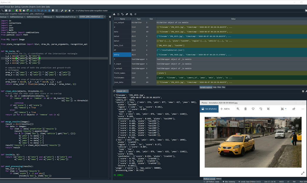Image resolution: width=307 pixels, height=183 pixels.
Task: Switch to the Variable explorer pane tab
Action: [x=206, y=87]
